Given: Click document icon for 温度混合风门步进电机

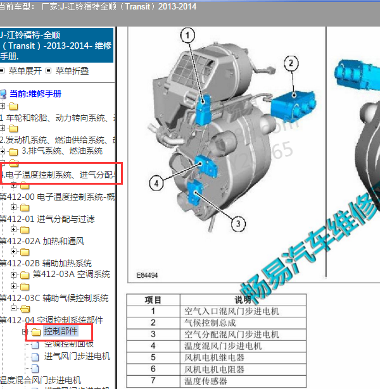Looking at the screenshot, I should pos(35,369).
